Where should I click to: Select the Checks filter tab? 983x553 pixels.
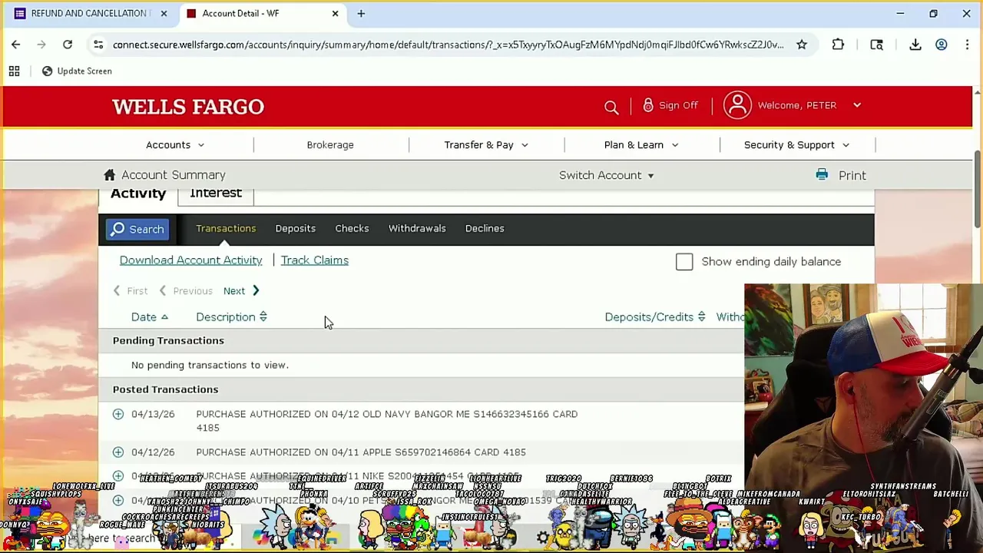click(x=352, y=228)
